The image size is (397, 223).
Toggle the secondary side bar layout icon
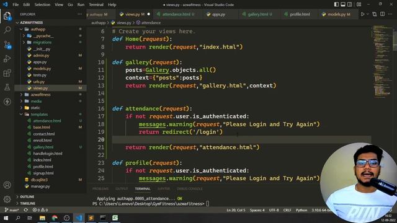[x=349, y=4]
